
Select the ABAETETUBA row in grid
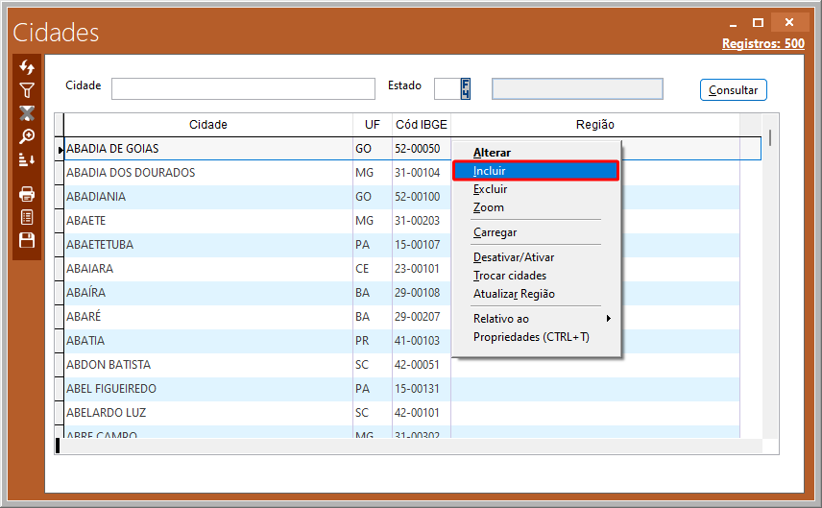(x=207, y=245)
